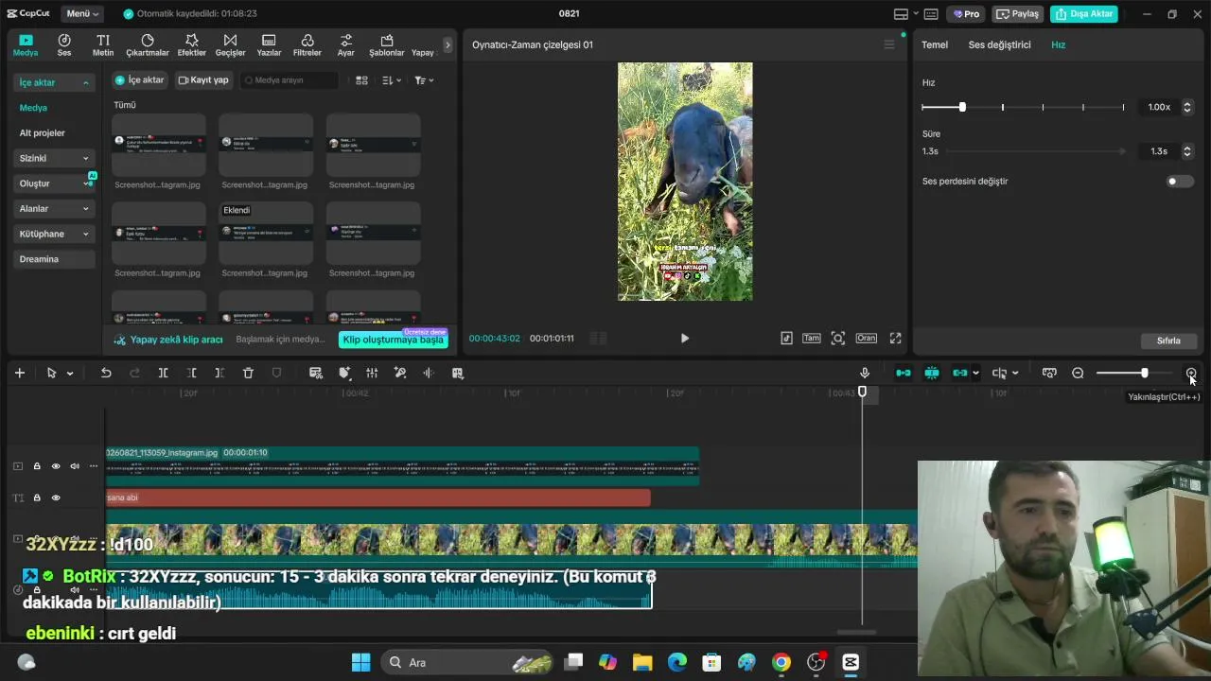Toggle main track magnet snapping

click(x=904, y=373)
